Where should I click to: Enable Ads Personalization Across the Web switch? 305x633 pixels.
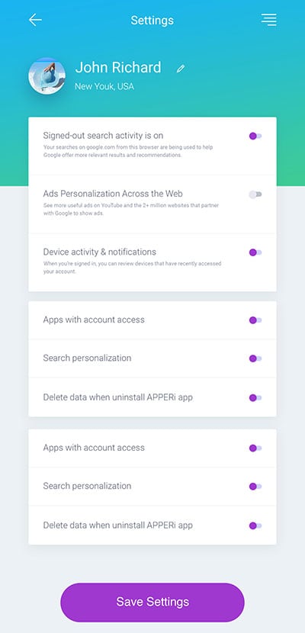[x=255, y=194]
